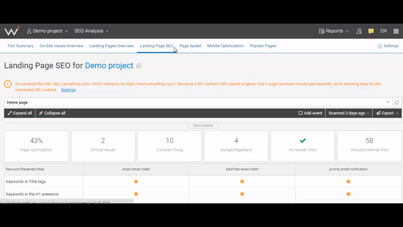
Task: Open the Export dropdown
Action: click(x=387, y=113)
